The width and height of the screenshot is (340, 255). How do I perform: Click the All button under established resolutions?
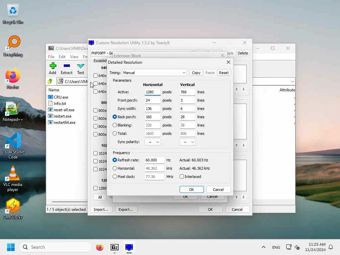(x=100, y=197)
